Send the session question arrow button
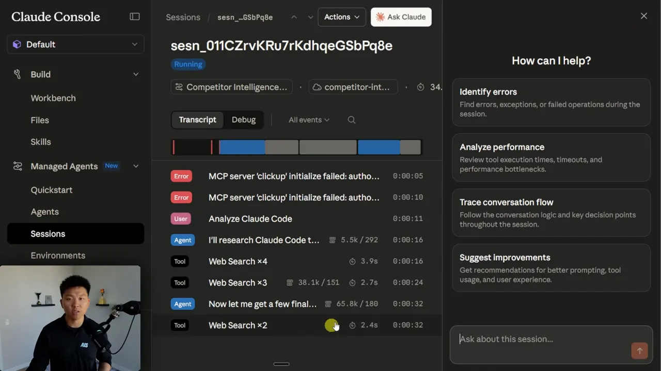This screenshot has height=371, width=661. click(639, 351)
